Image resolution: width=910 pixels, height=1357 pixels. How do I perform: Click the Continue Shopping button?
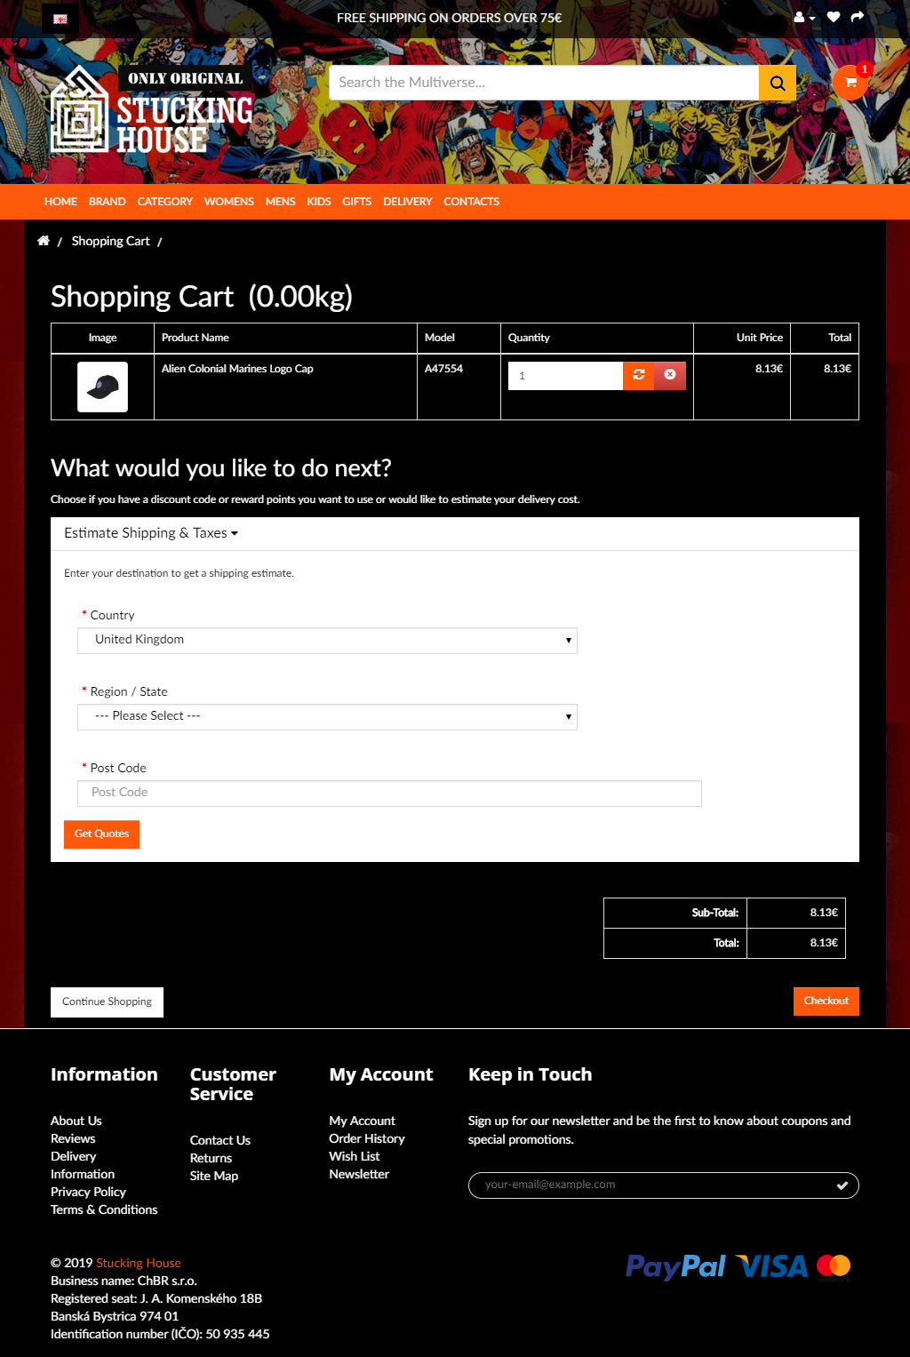coord(107,1002)
